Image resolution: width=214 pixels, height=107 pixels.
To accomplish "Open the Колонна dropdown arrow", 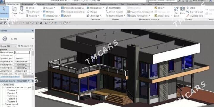I will (39, 16).
